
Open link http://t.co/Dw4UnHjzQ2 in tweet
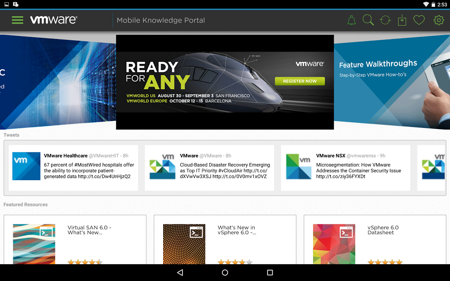point(104,176)
